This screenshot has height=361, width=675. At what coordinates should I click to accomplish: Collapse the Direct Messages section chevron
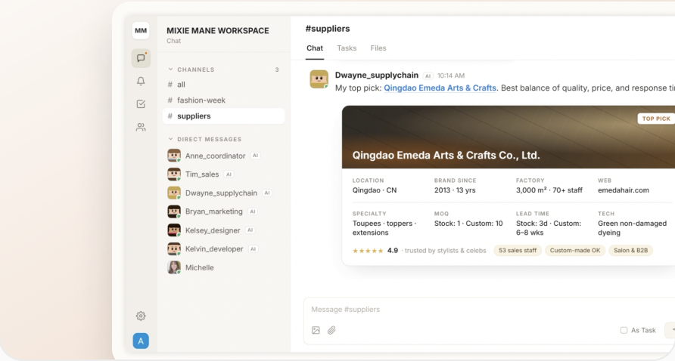(x=170, y=139)
